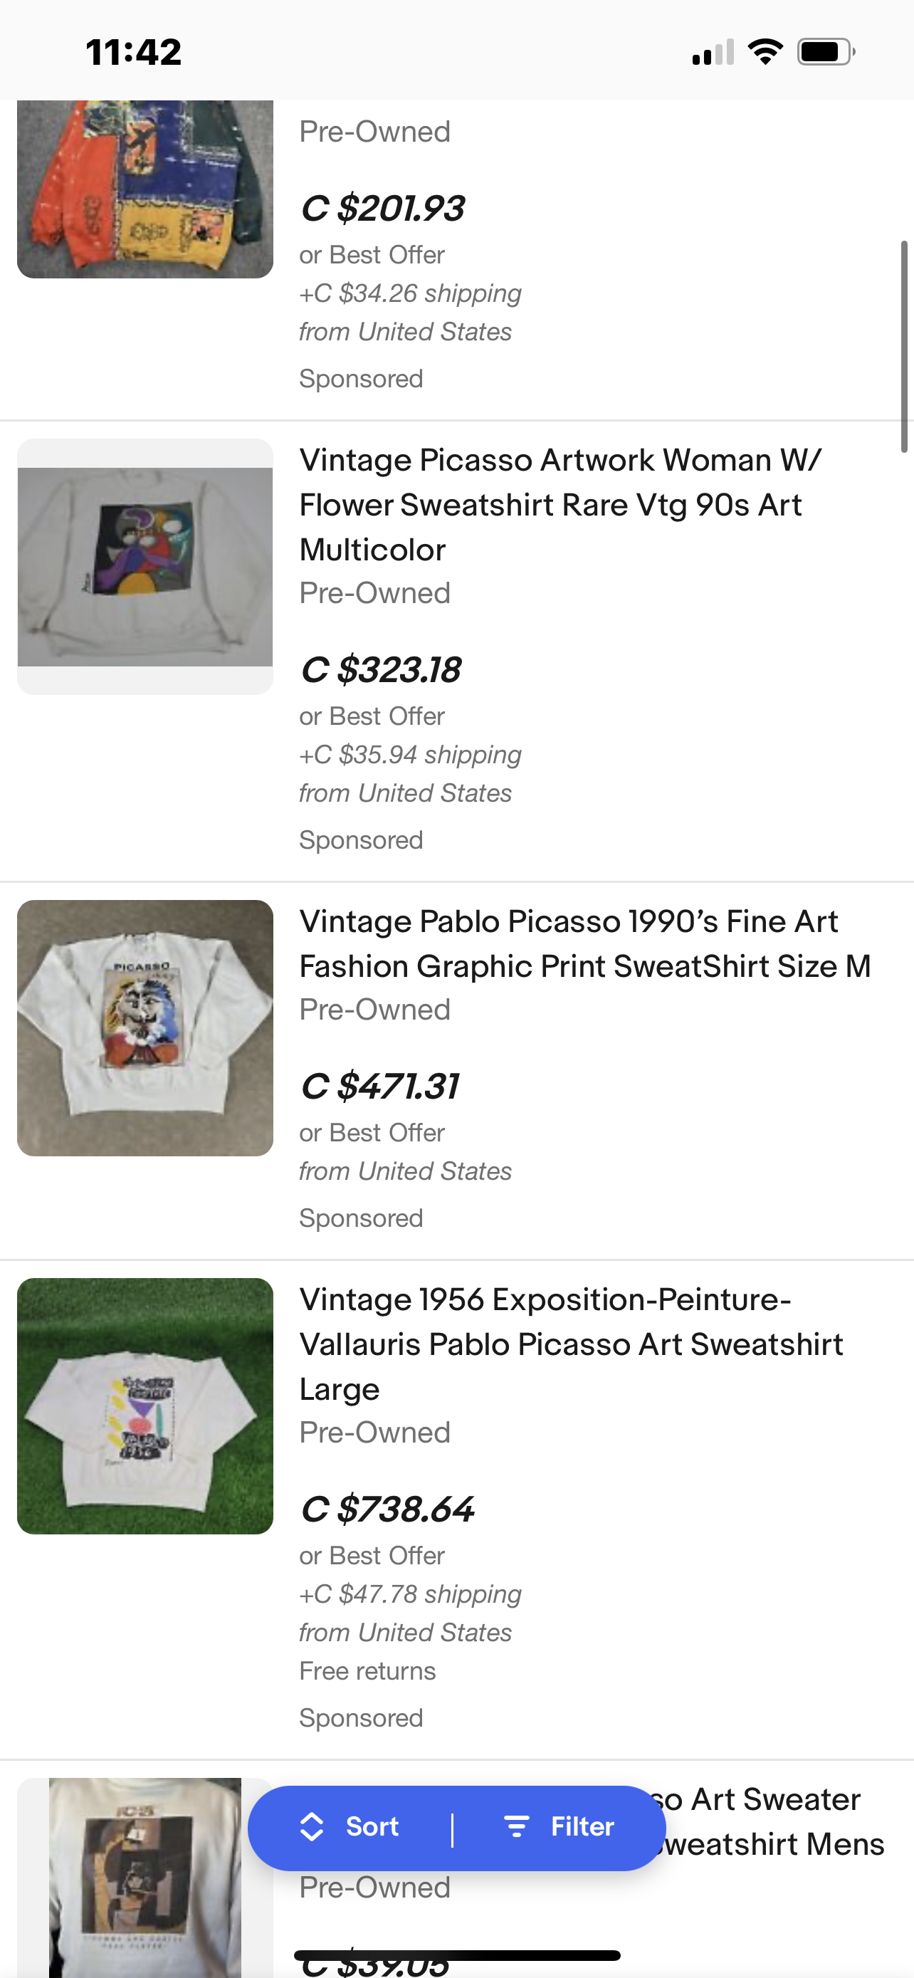
Task: Open the Picasso 1990's Fine Art sweatshirt photo
Action: point(145,1027)
